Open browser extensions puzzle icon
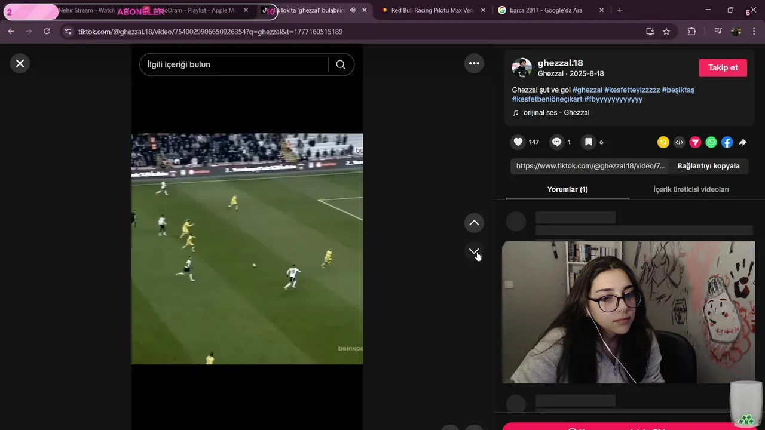Screen dimensions: 765x430 coord(691,32)
